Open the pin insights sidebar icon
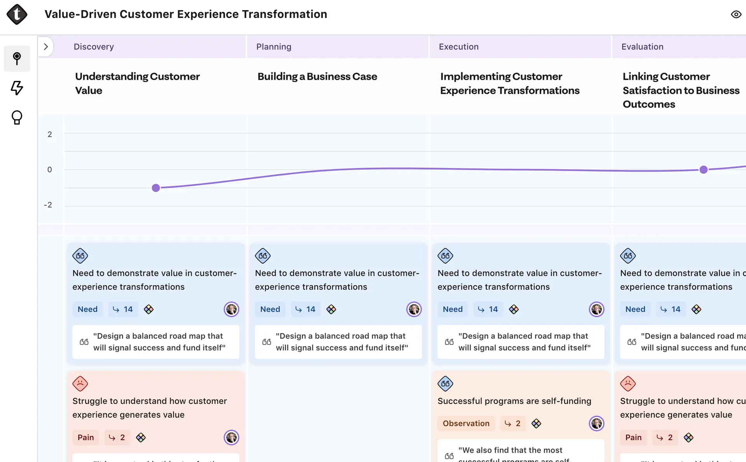The image size is (746, 462). pos(17,59)
